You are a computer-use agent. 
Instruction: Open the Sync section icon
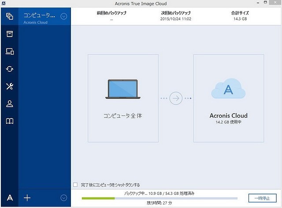click(x=10, y=69)
